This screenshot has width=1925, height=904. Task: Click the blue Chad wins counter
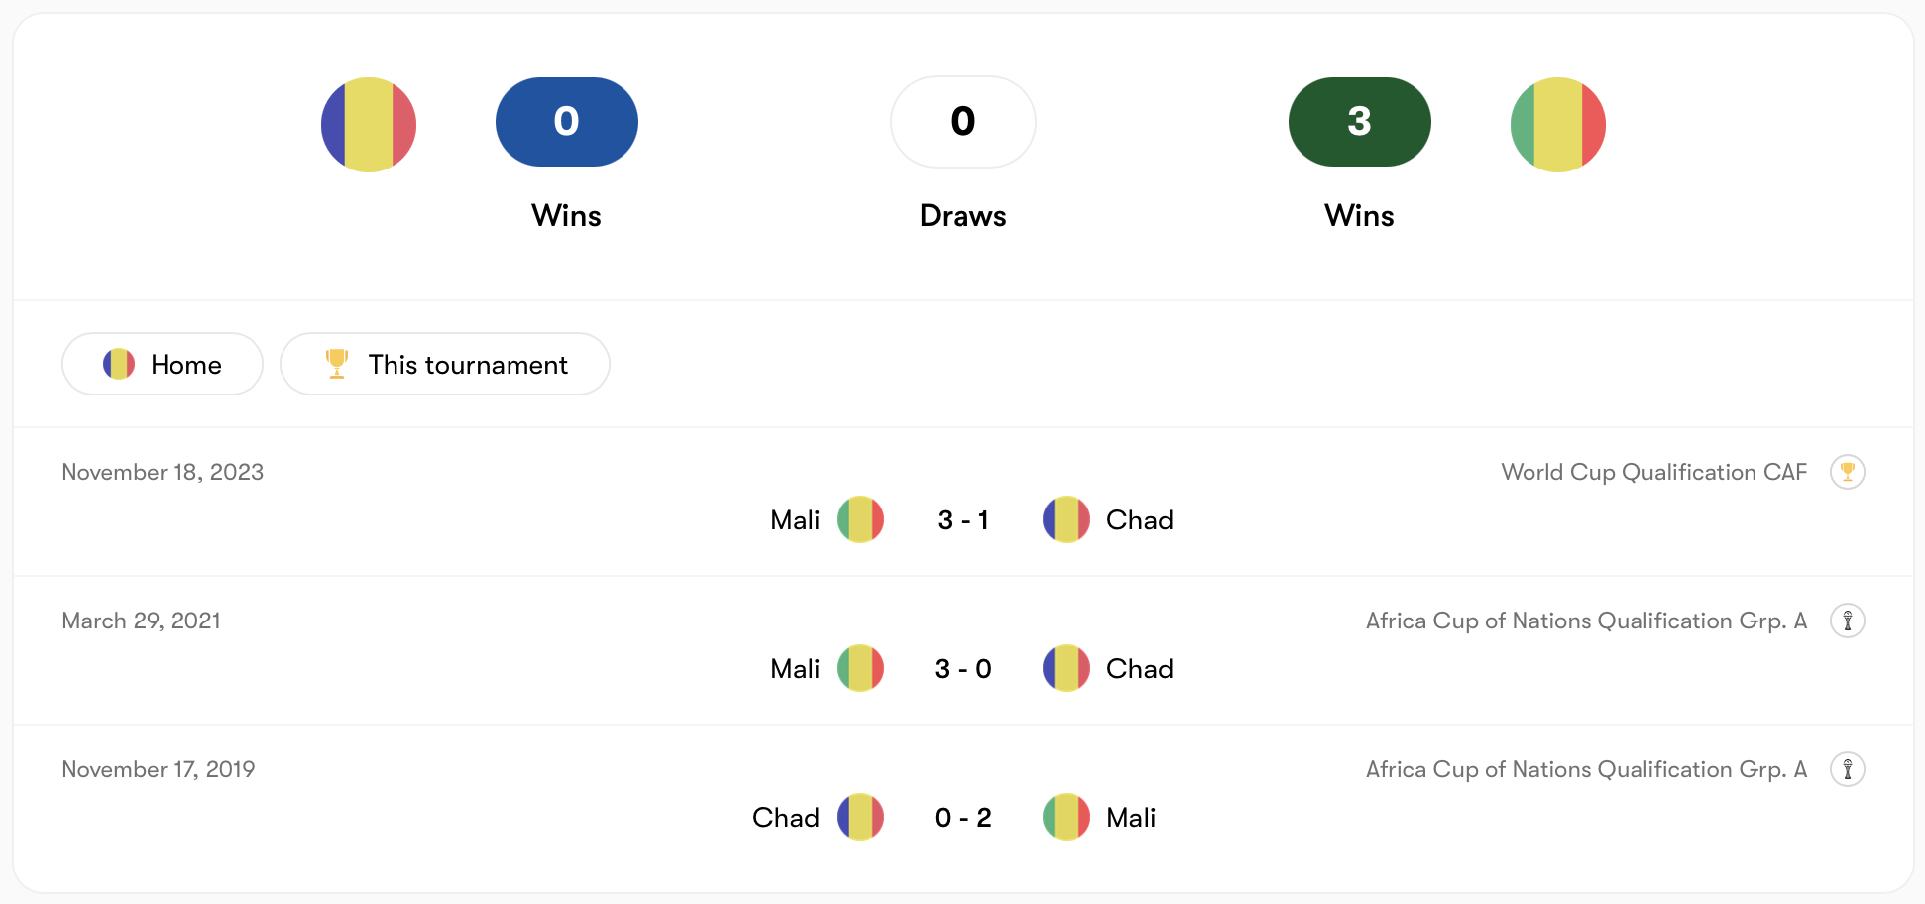566,122
